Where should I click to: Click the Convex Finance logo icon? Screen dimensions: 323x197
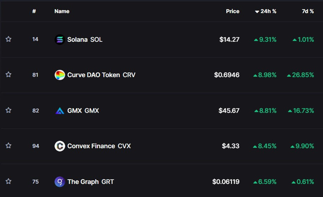coord(60,146)
